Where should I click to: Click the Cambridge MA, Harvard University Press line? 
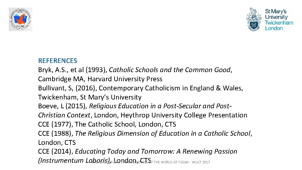(x=100, y=79)
